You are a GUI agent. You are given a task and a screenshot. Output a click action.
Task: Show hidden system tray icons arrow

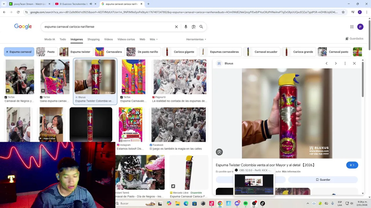click(308, 203)
